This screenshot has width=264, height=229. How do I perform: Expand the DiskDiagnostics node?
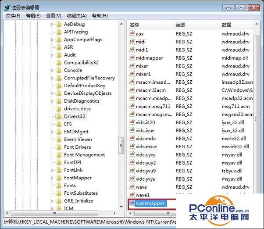[52, 101]
